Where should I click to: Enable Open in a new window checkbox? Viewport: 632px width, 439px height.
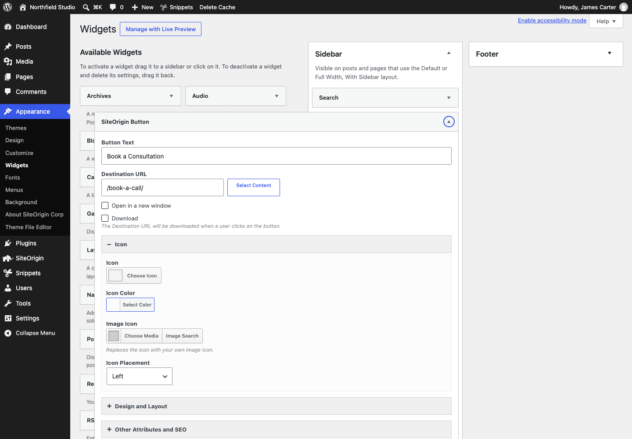tap(105, 205)
